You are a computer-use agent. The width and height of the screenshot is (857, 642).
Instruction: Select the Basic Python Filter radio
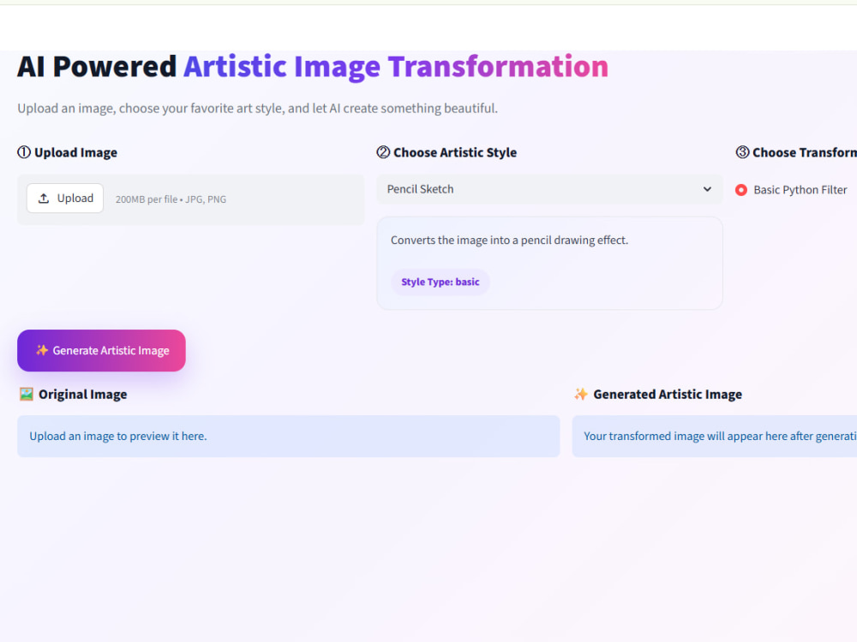(741, 190)
